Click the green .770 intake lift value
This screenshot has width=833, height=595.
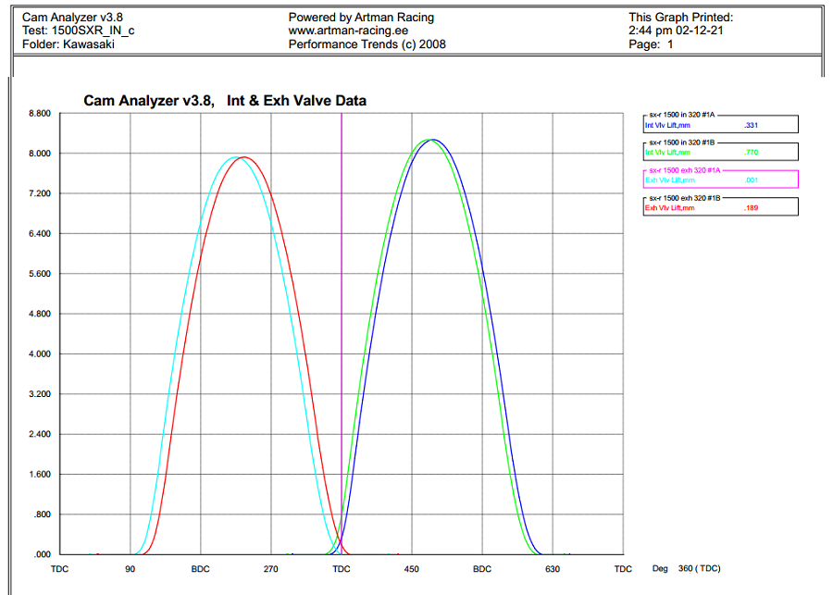(751, 153)
